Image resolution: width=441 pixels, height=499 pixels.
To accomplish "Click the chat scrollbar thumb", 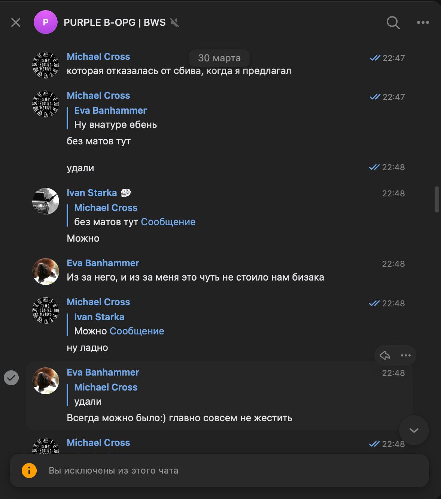I will coord(437,199).
